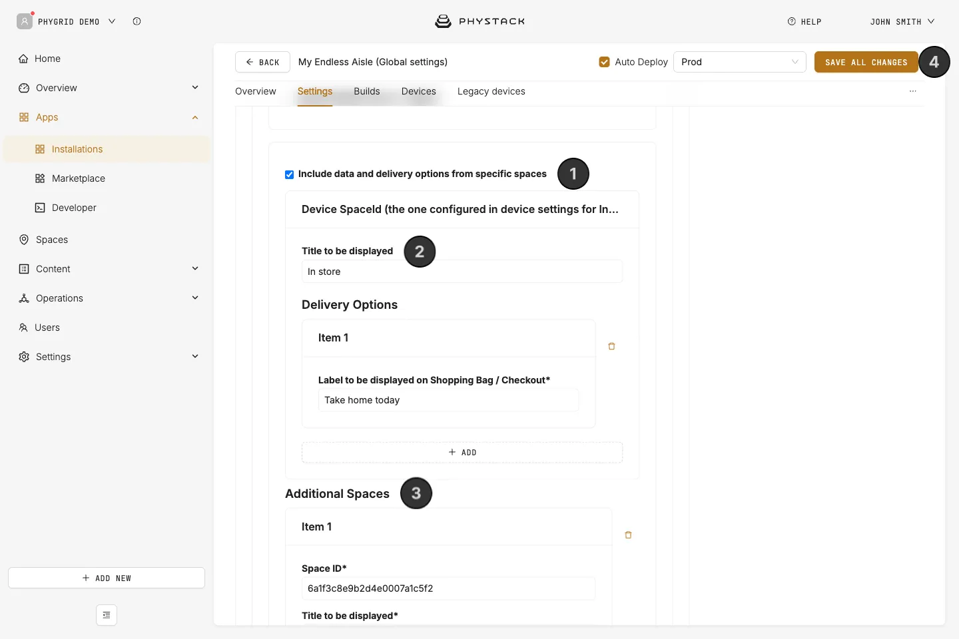This screenshot has width=959, height=639.
Task: Open the three-dot more options menu
Action: coord(913,91)
